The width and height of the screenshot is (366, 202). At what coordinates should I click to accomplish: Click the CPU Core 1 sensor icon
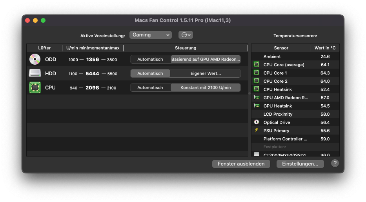pos(256,73)
